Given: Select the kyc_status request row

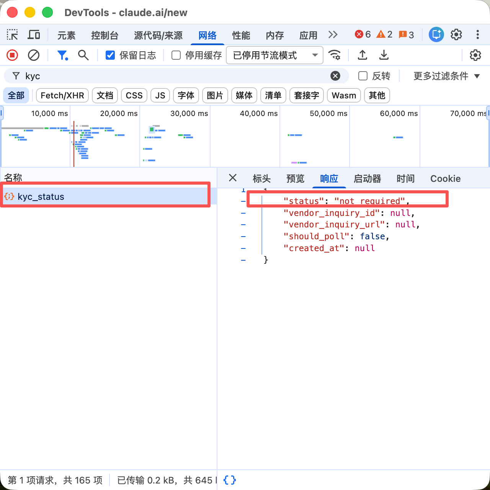Looking at the screenshot, I should tap(108, 196).
